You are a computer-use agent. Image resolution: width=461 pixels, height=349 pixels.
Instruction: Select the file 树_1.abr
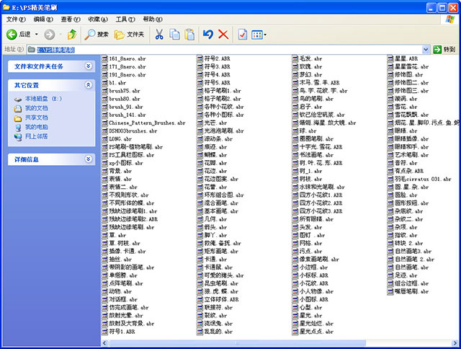pos(310,171)
